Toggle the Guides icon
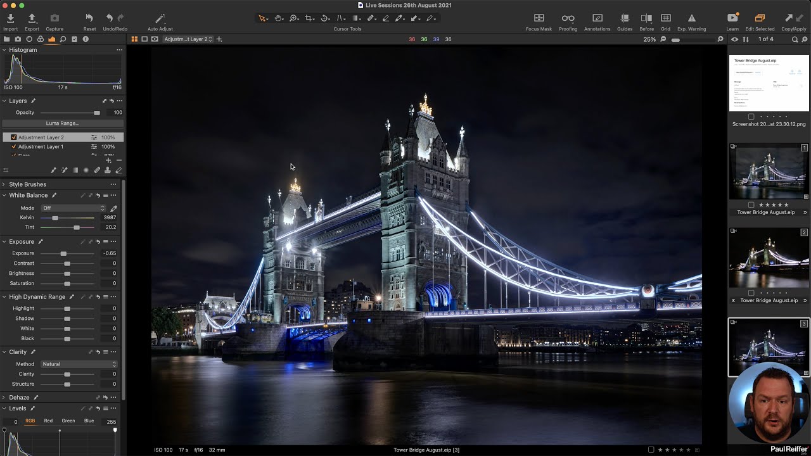The image size is (811, 456). (625, 18)
